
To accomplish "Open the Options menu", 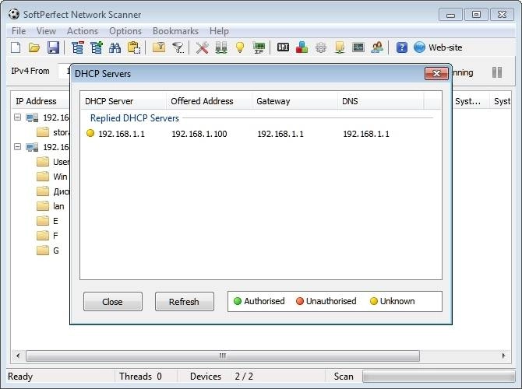I will pyautogui.click(x=125, y=31).
